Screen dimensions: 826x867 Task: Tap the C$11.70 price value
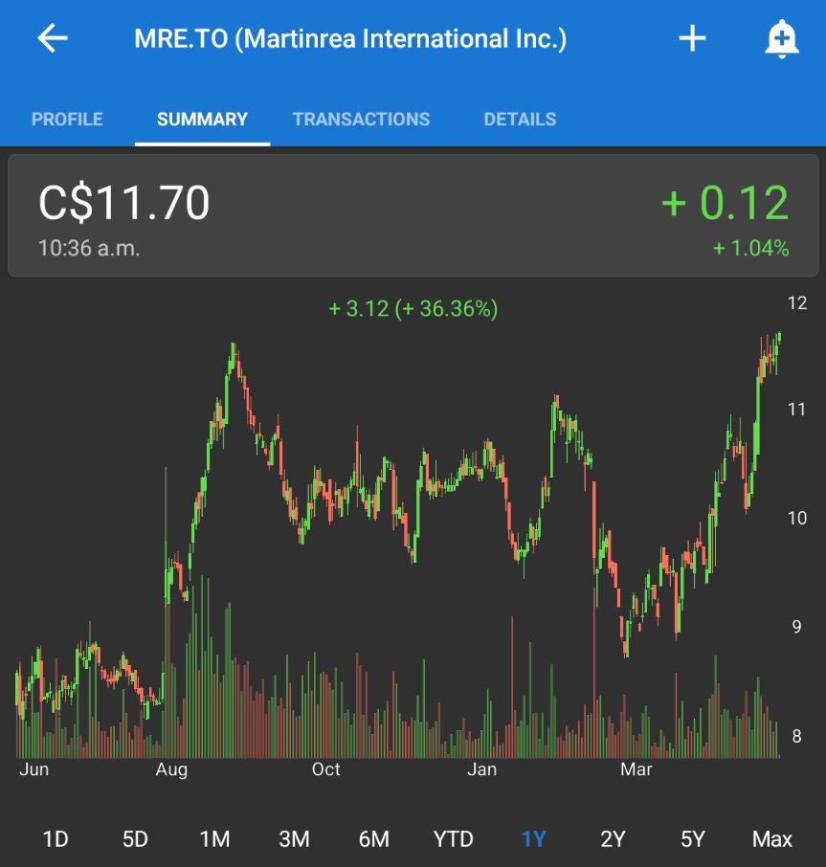pyautogui.click(x=123, y=203)
